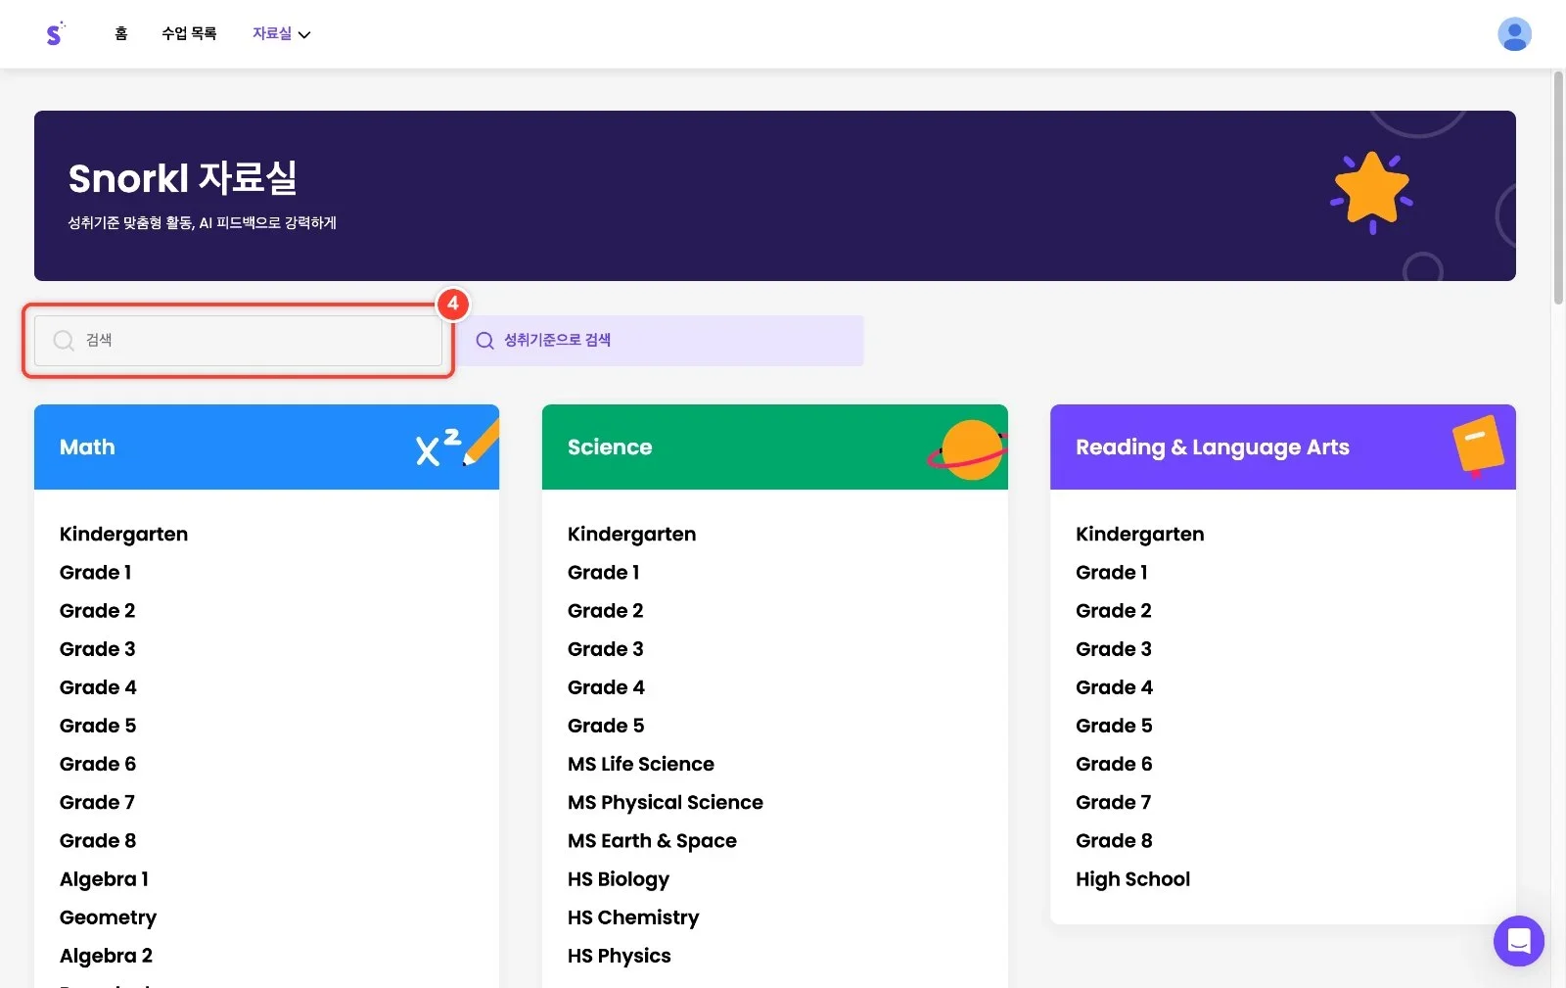Click the Snorkl logo icon
The image size is (1566, 988).
tap(55, 34)
